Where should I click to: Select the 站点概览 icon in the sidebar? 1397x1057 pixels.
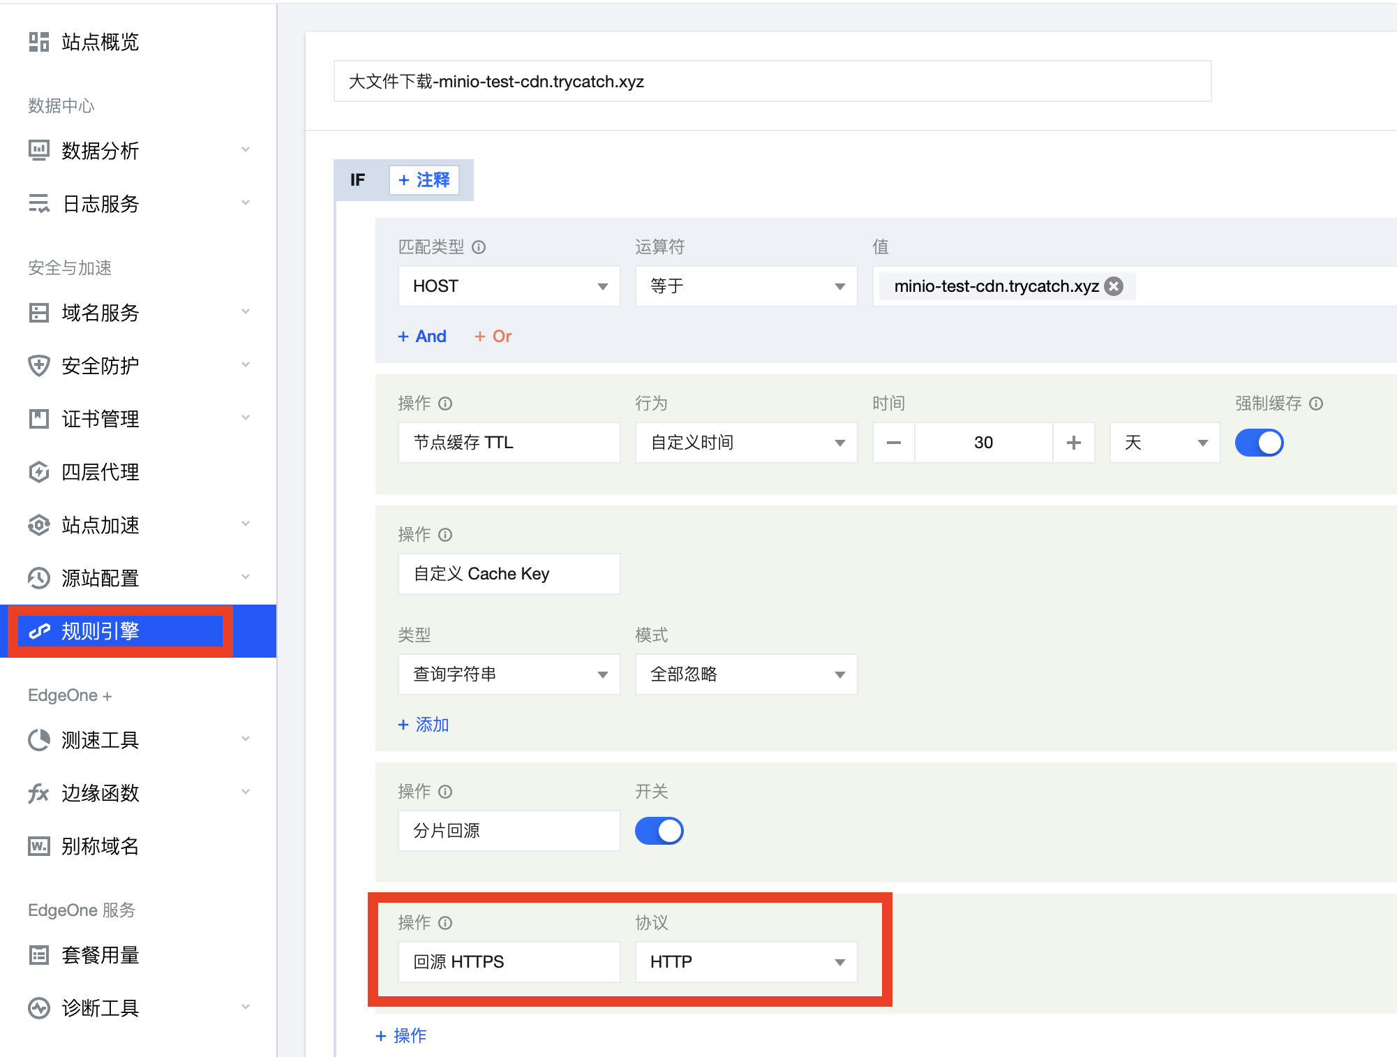pos(38,42)
